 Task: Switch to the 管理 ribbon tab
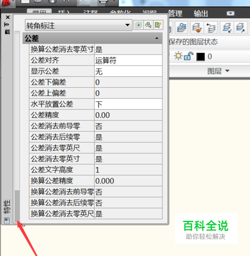175,14
